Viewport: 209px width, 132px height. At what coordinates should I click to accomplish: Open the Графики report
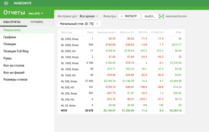10,37
